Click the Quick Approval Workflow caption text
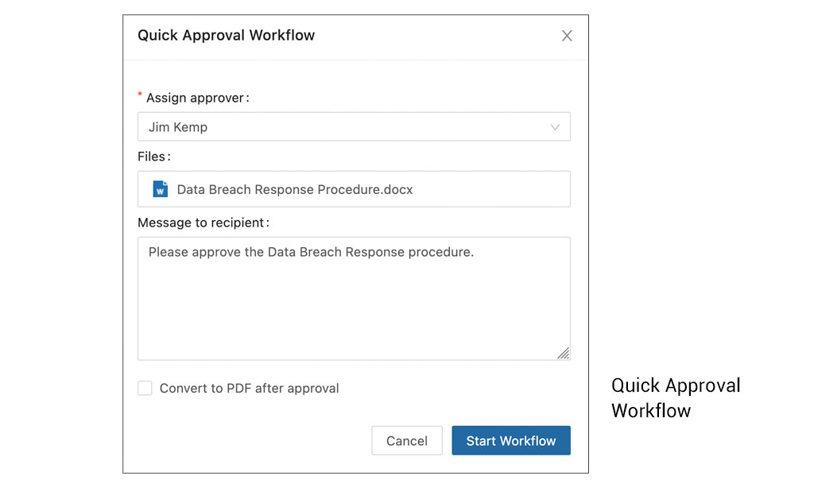The width and height of the screenshot is (814, 488). pyautogui.click(x=676, y=397)
